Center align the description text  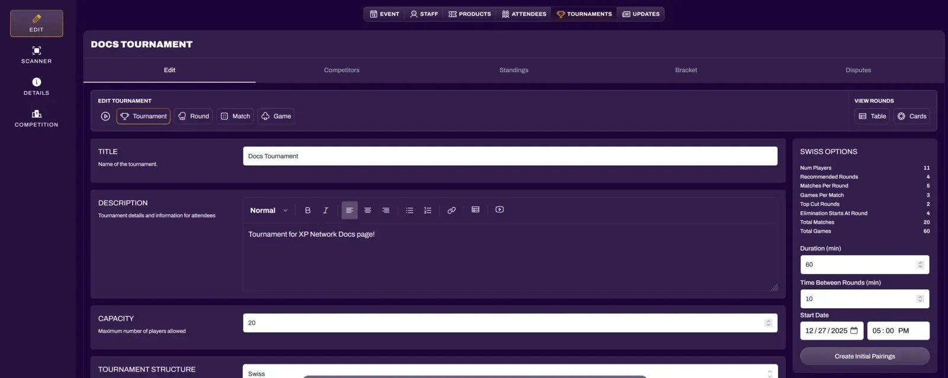(x=367, y=210)
